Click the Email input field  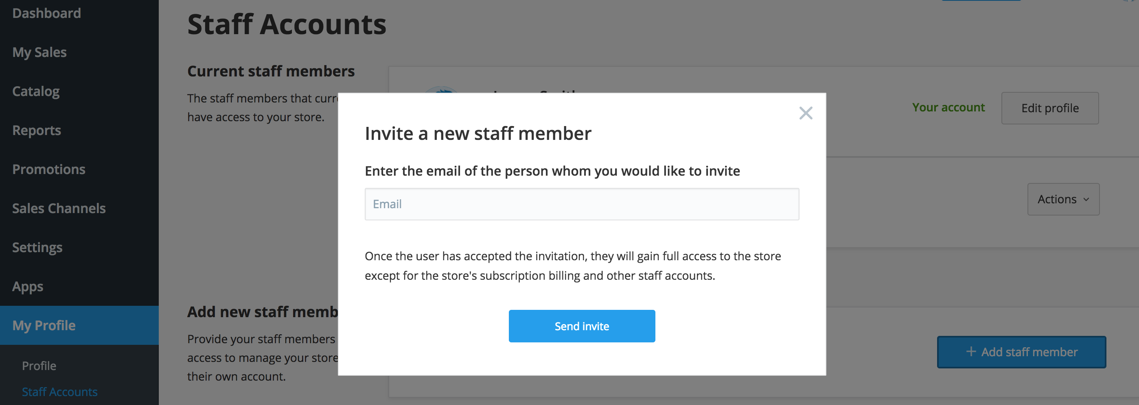point(581,204)
